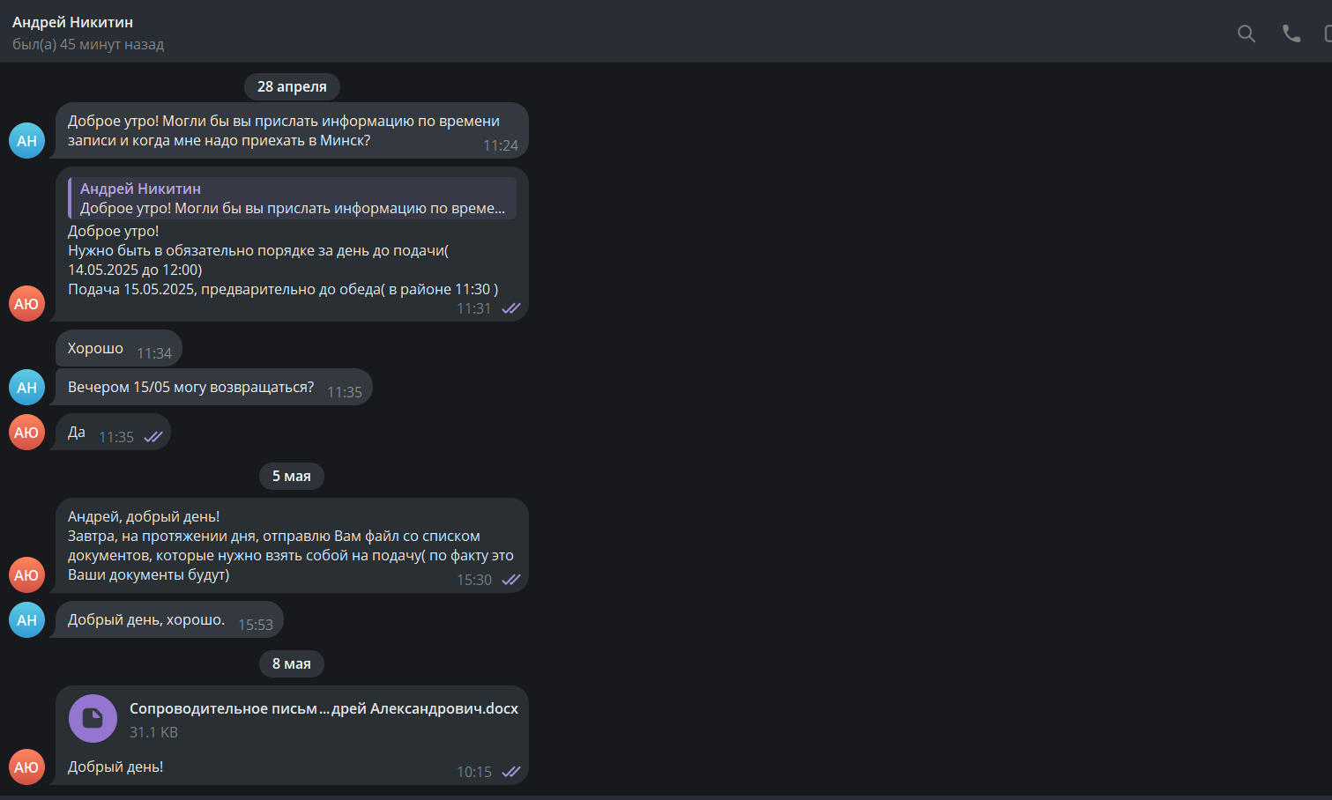This screenshot has width=1332, height=800.
Task: Click the АН avatar next to 'Вечером 15/05' message
Action: pyautogui.click(x=27, y=388)
